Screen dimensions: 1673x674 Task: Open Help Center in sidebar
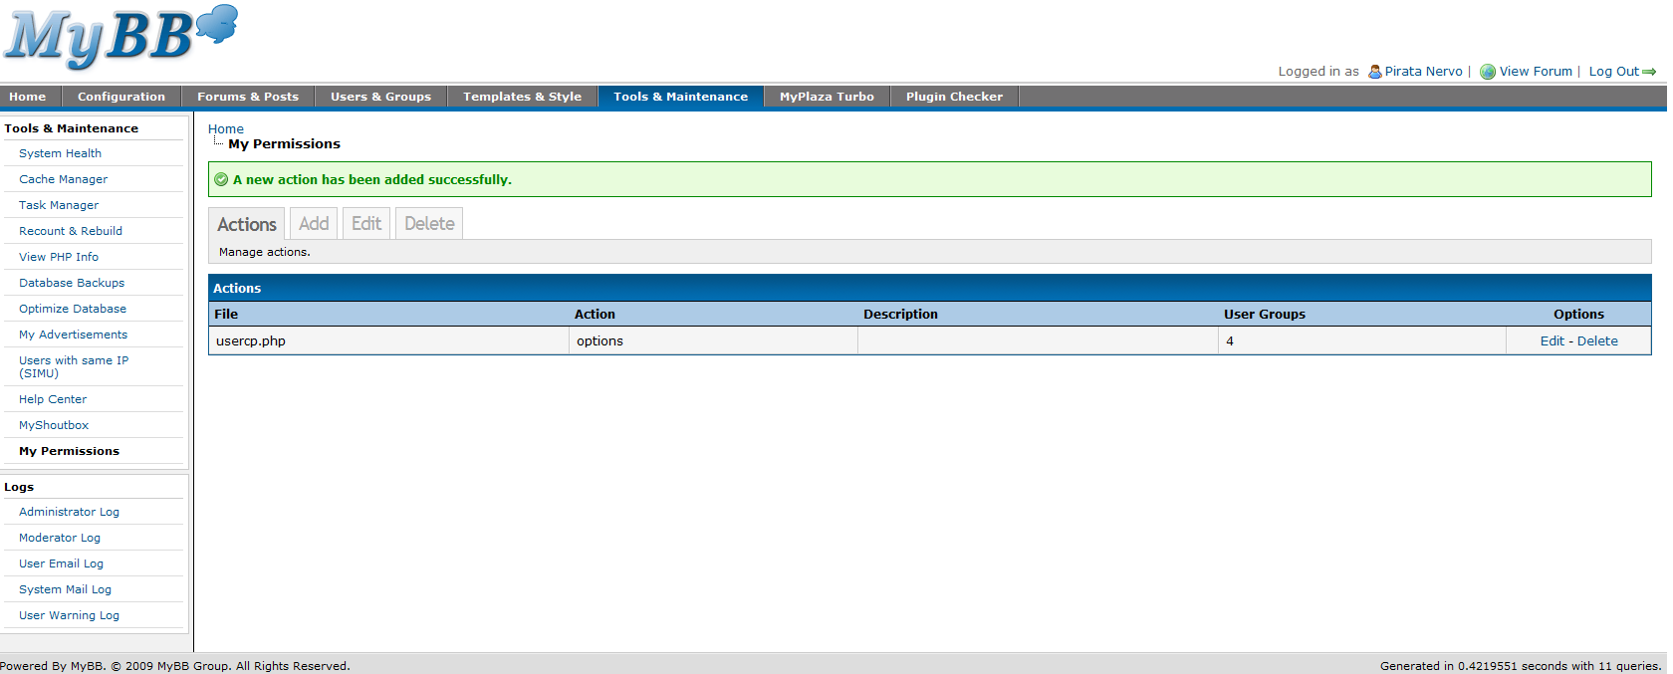pos(53,399)
